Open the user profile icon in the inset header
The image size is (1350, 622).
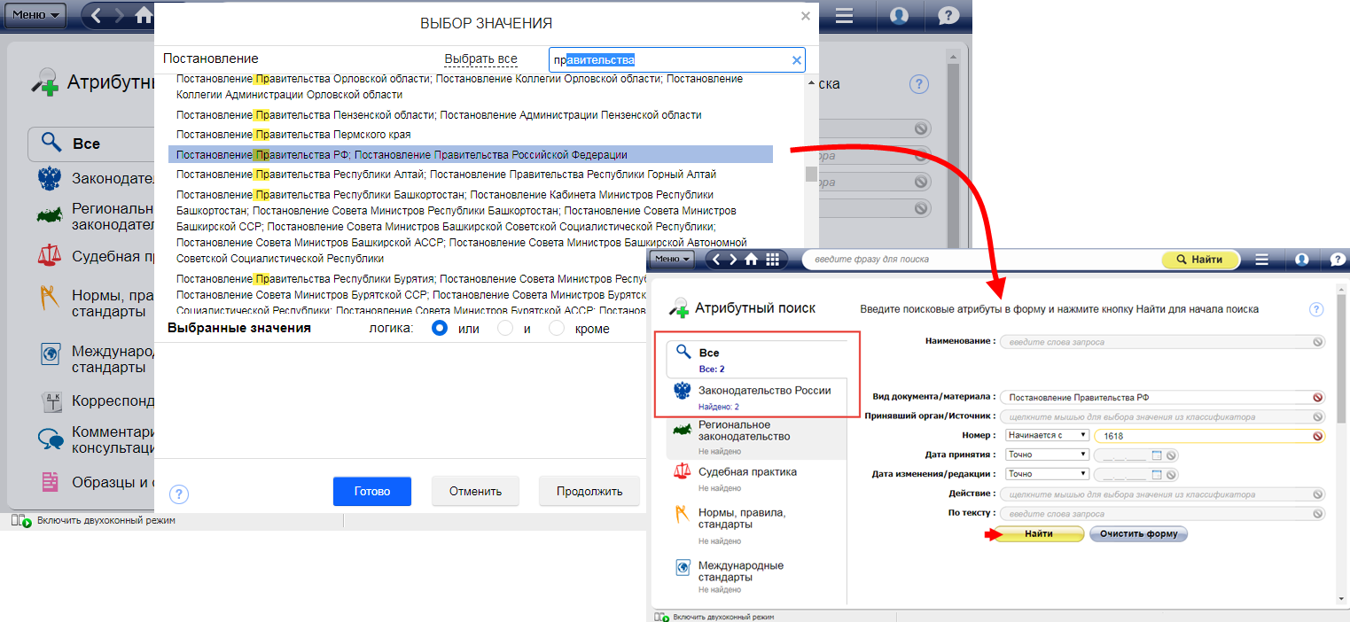(x=1301, y=260)
